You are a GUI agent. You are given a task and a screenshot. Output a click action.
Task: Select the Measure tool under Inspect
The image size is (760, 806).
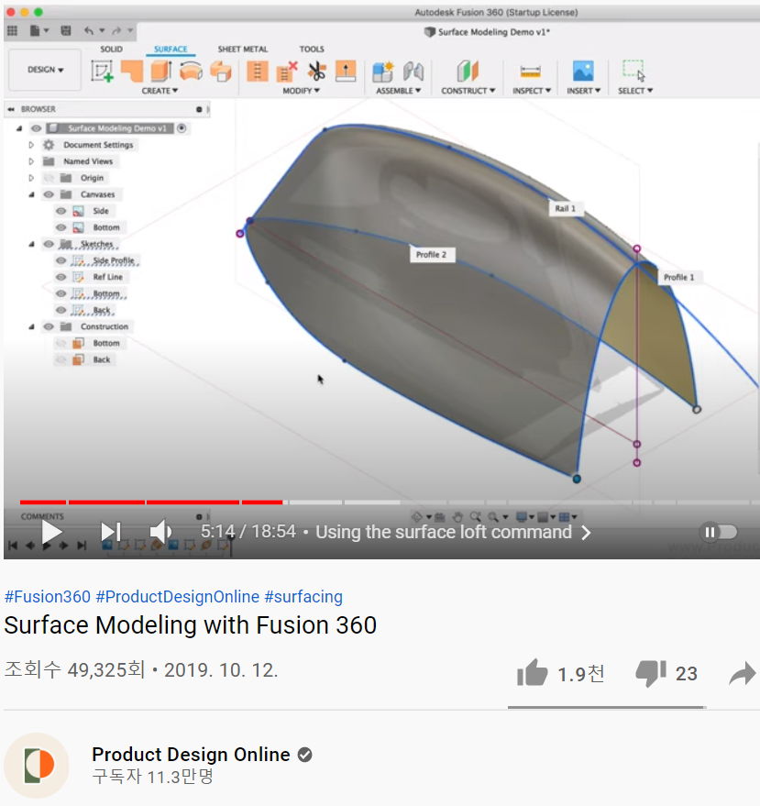point(531,72)
